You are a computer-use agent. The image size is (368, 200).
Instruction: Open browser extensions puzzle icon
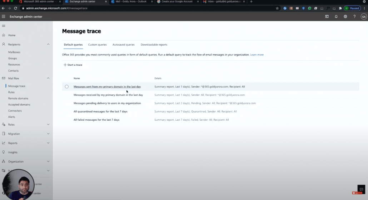(340, 8)
